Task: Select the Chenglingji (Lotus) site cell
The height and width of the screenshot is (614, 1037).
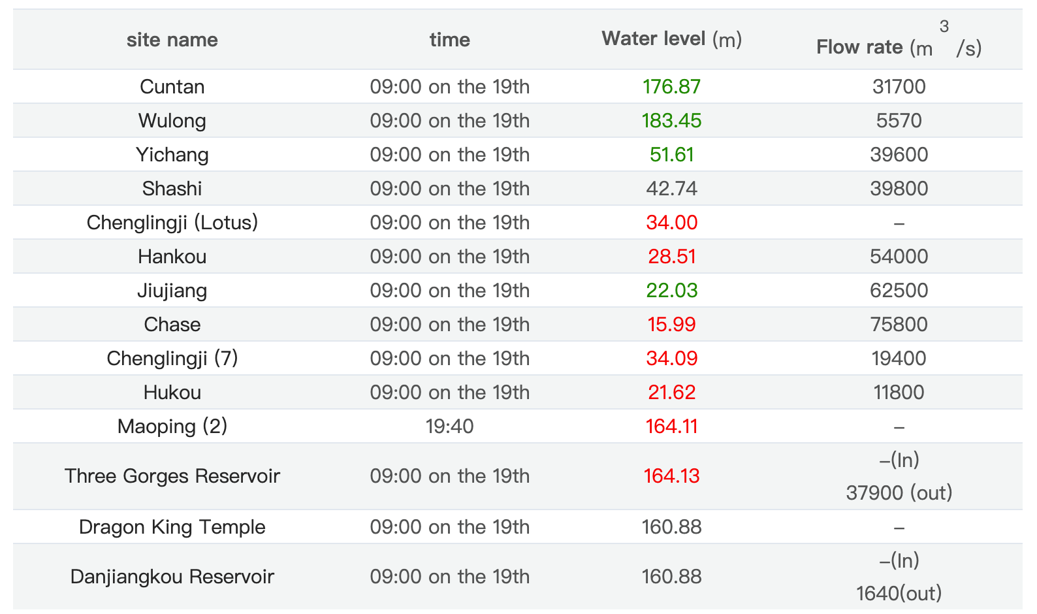Action: 172,223
